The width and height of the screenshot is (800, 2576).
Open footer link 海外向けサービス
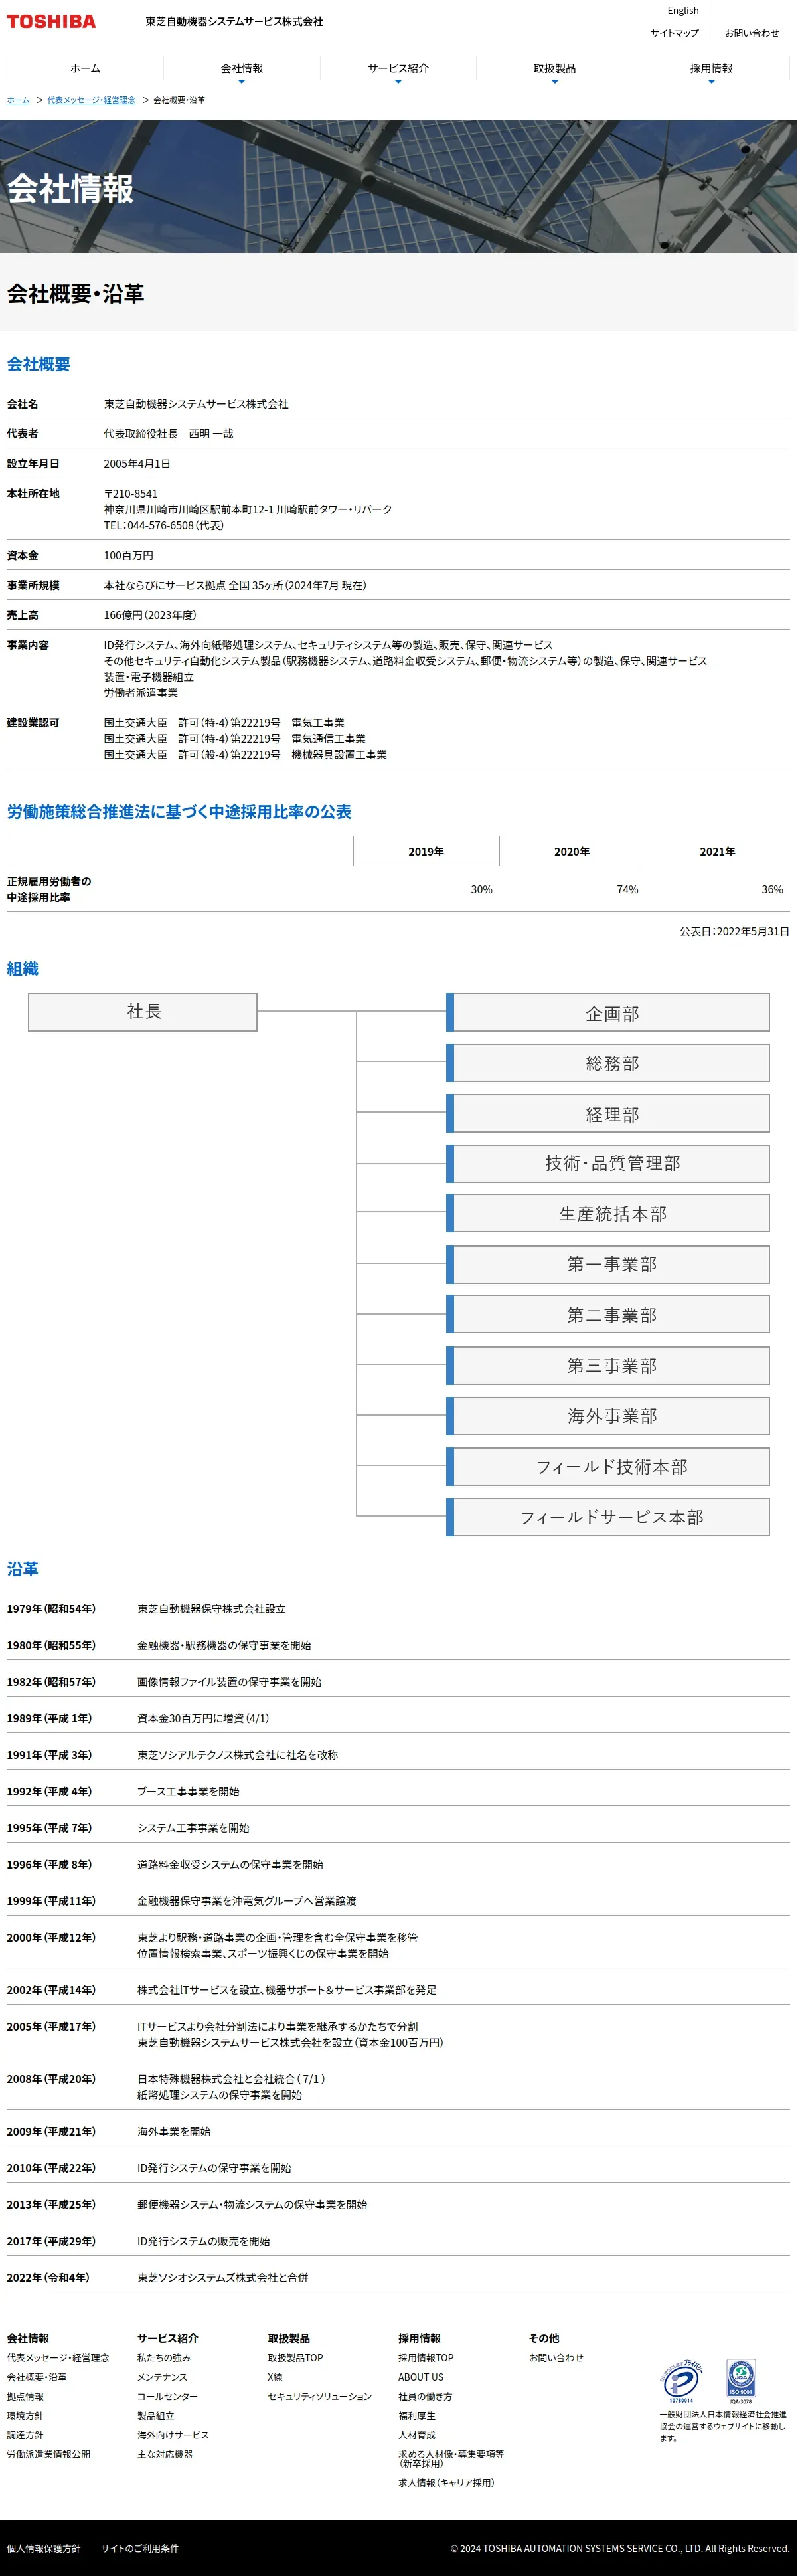[173, 2435]
